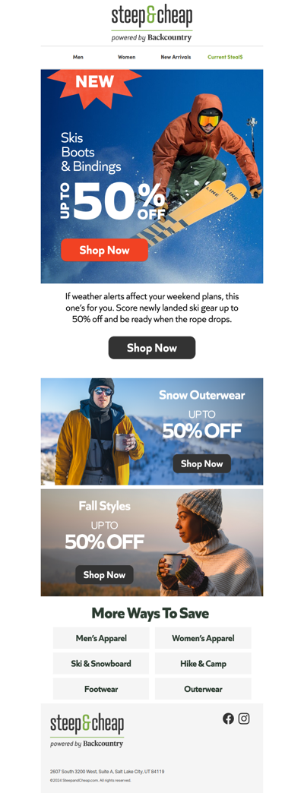Click the dark Shop Now button below paragraph

(x=152, y=348)
